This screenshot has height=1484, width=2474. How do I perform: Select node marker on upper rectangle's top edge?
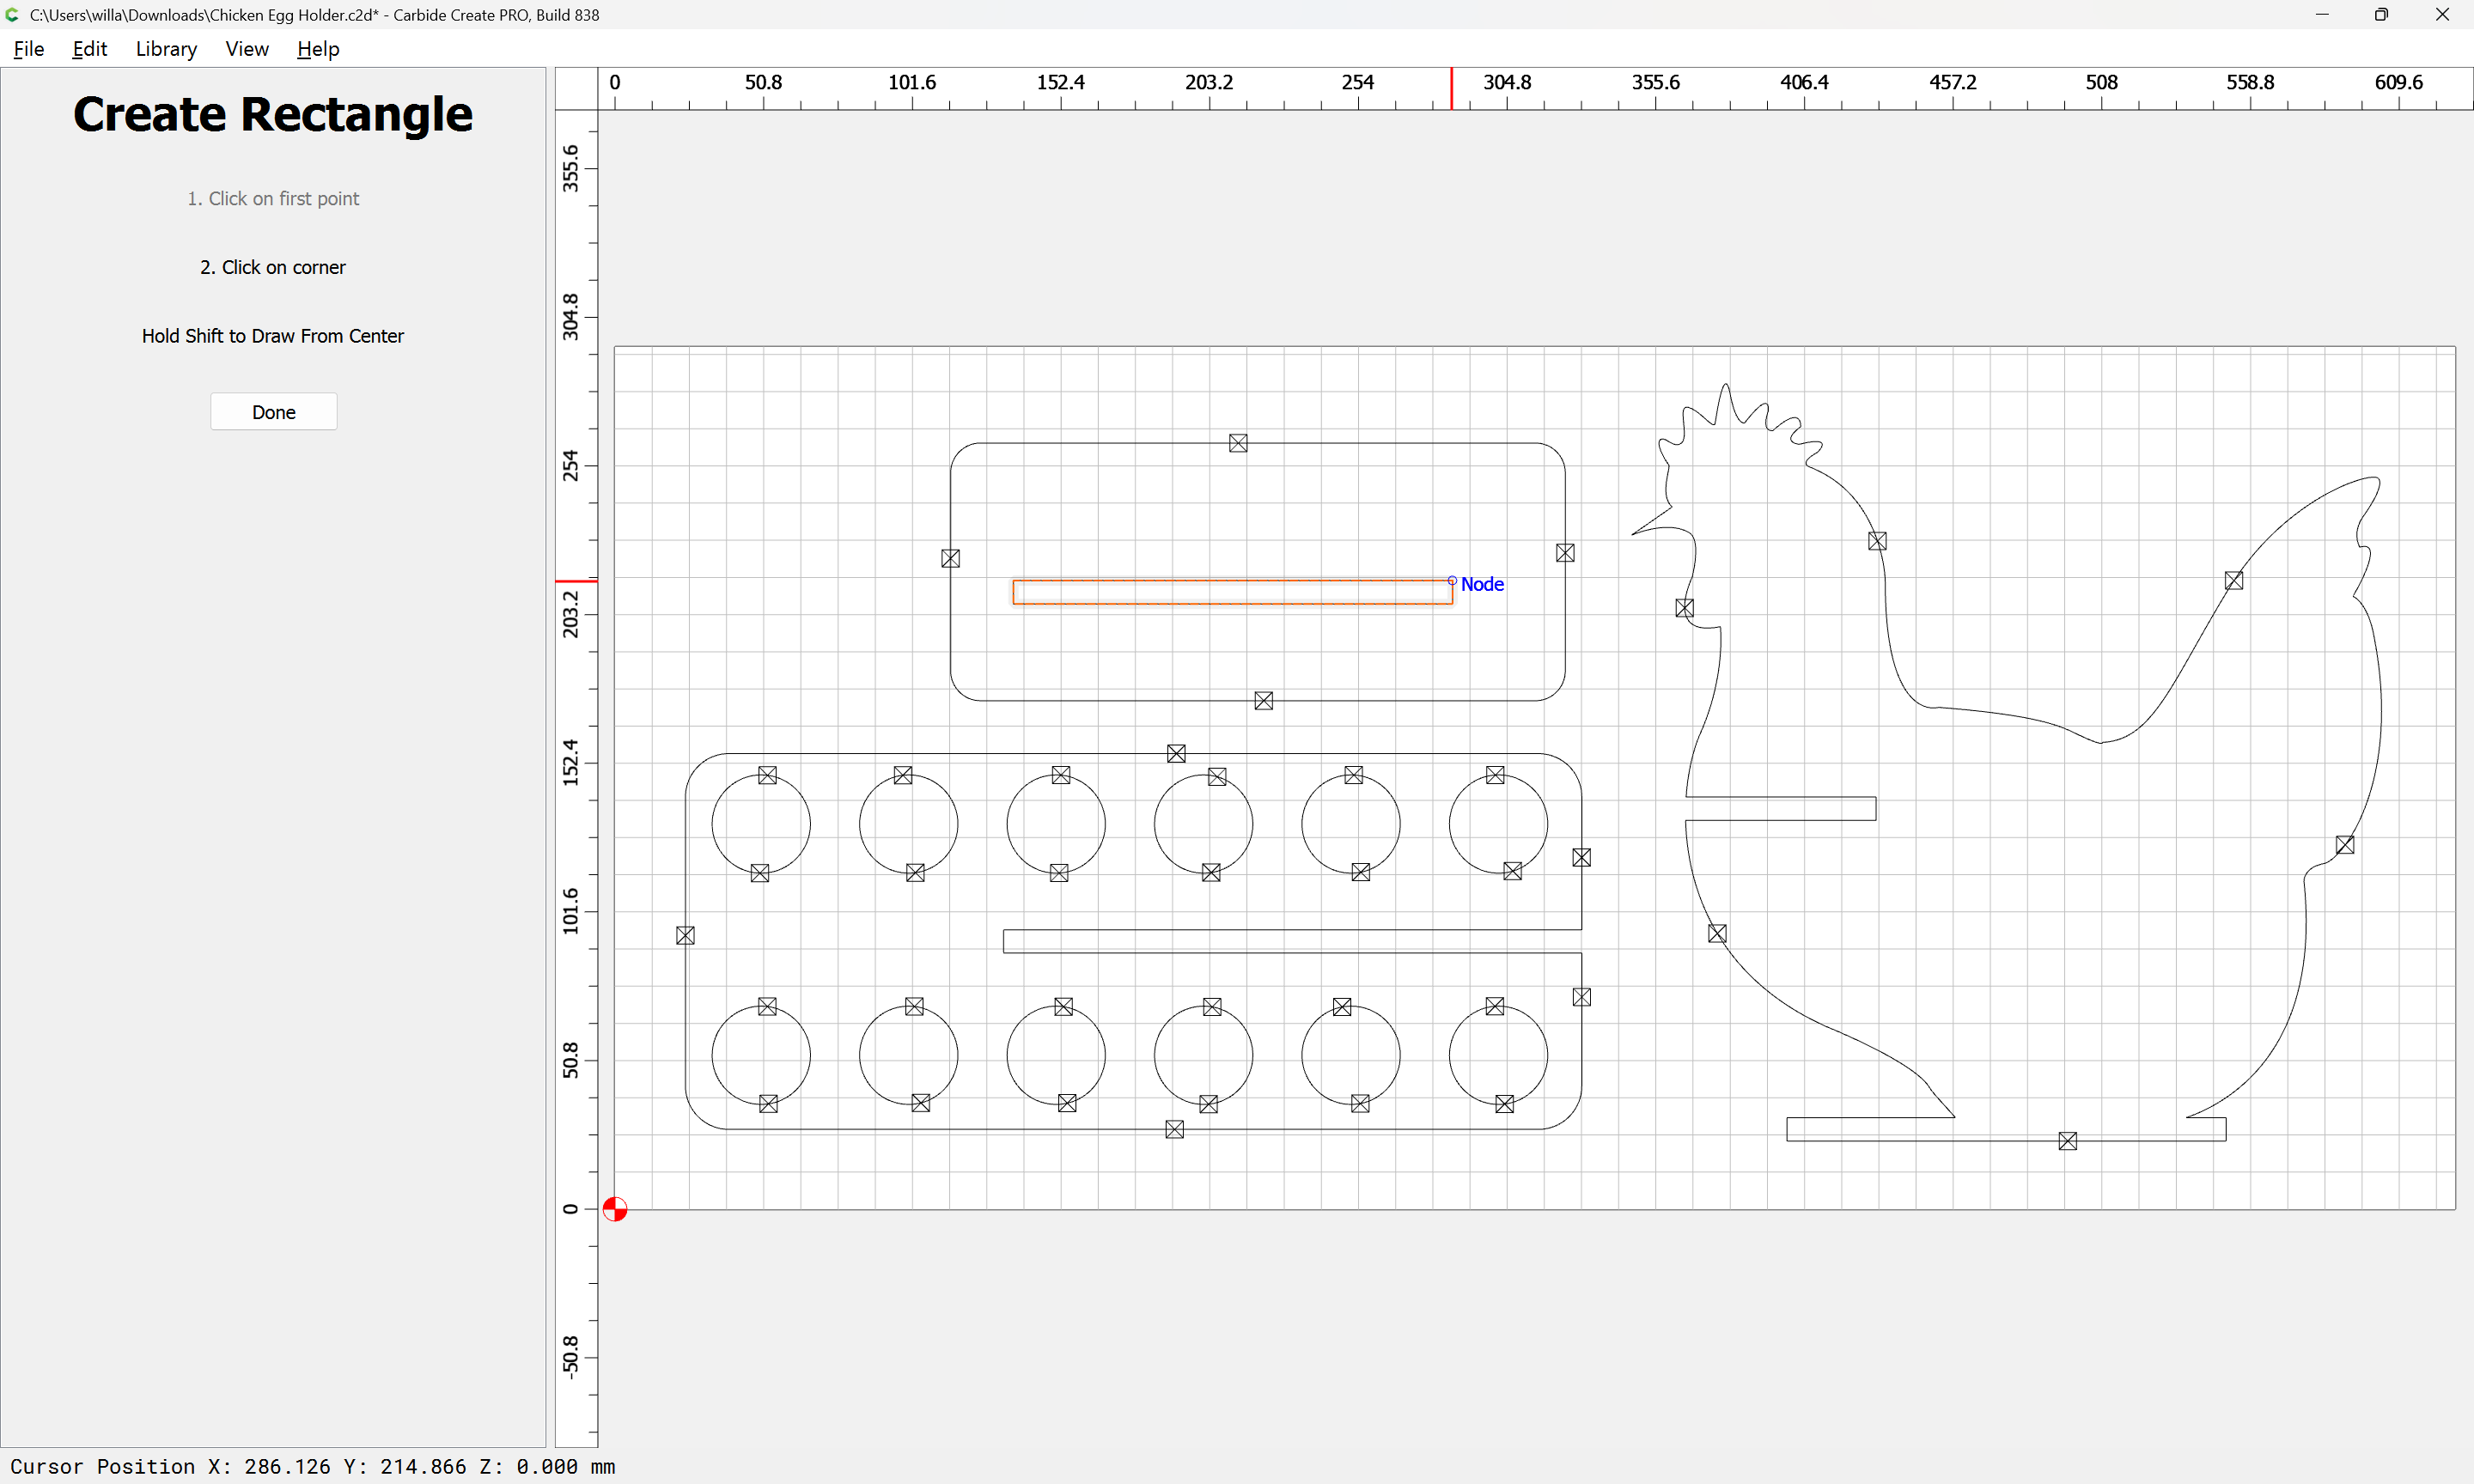click(1238, 443)
